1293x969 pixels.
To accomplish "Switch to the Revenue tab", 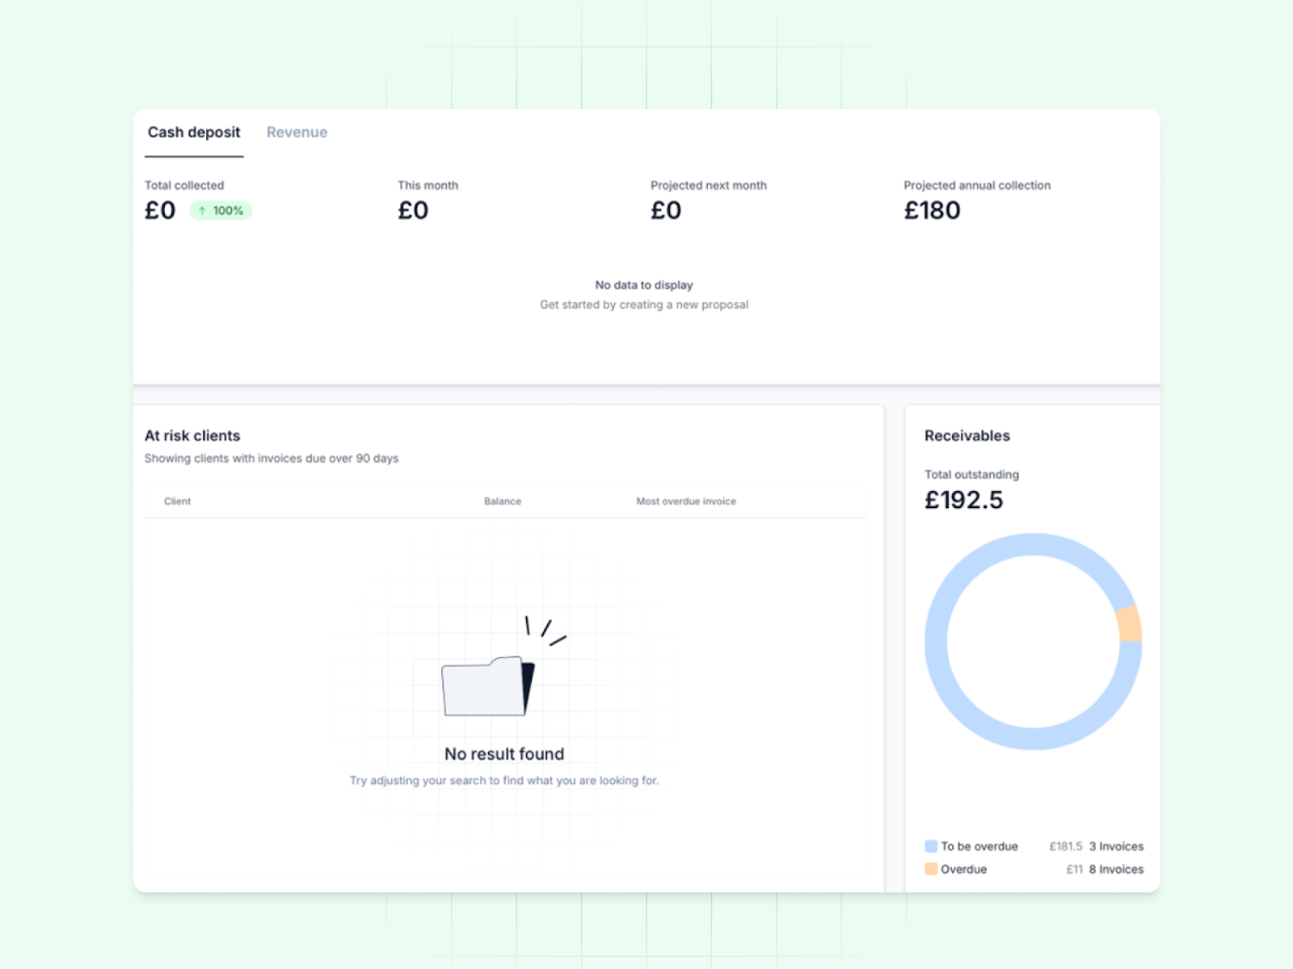I will [x=297, y=132].
